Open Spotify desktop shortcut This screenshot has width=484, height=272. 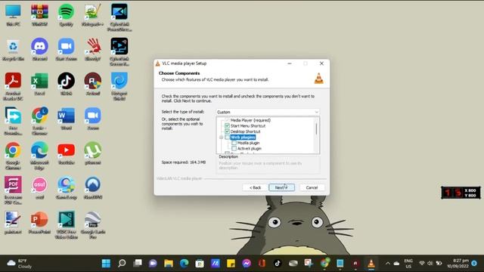click(66, 15)
